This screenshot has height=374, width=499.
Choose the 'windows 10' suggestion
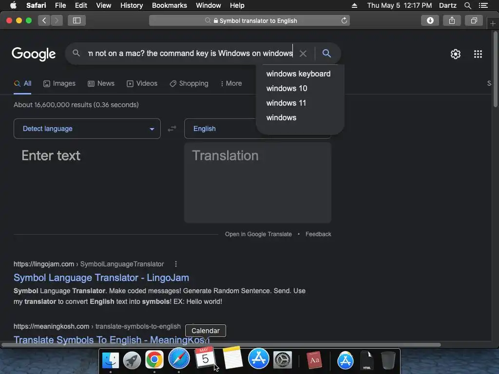(287, 89)
